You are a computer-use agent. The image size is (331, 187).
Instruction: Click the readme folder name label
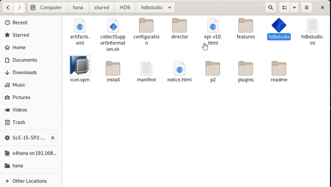(279, 80)
